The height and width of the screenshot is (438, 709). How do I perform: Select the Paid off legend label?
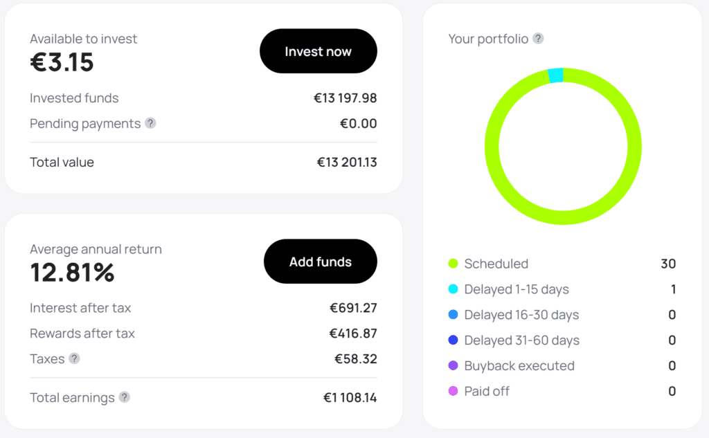pos(487,391)
